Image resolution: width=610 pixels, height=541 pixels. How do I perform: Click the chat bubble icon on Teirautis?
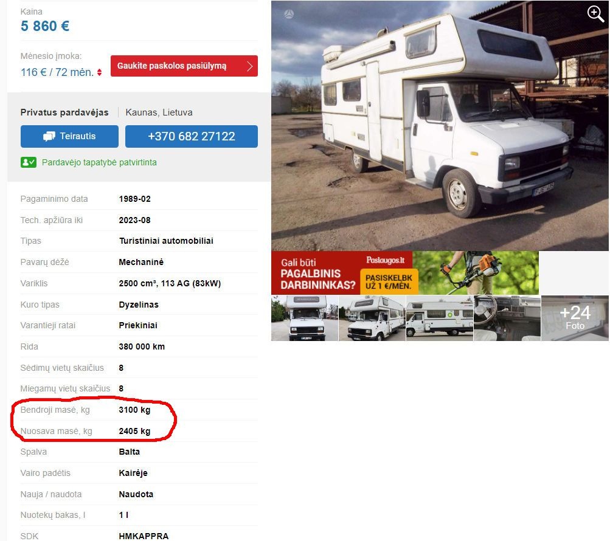[x=49, y=137]
